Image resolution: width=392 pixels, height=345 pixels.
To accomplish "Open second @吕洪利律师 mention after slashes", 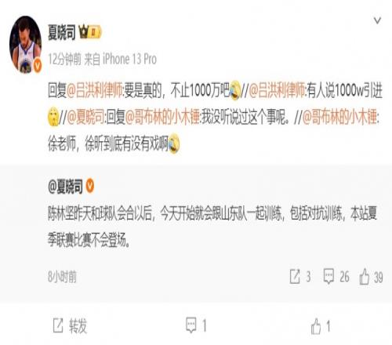I will coord(277,90).
